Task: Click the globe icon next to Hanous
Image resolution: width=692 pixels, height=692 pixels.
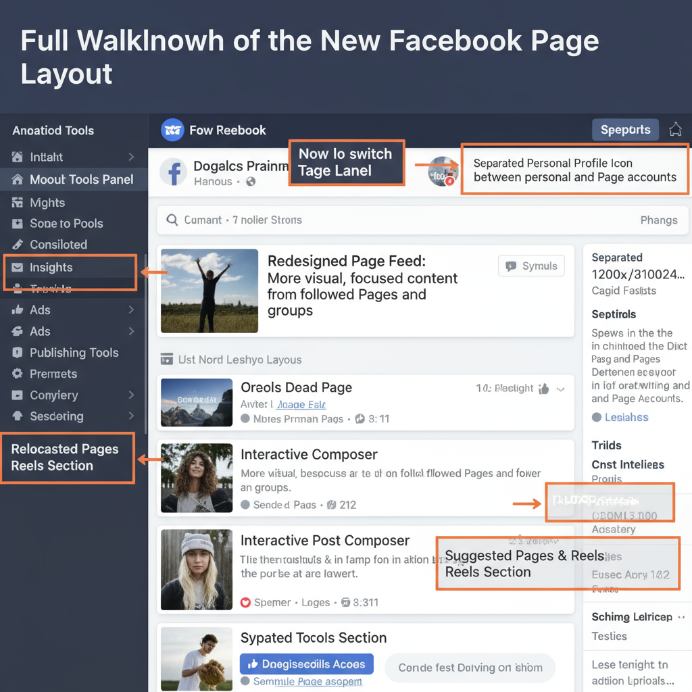Action: click(x=251, y=181)
